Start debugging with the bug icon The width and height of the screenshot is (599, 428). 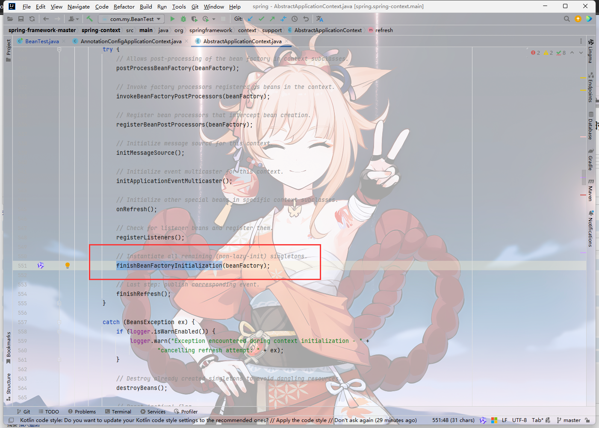(183, 19)
